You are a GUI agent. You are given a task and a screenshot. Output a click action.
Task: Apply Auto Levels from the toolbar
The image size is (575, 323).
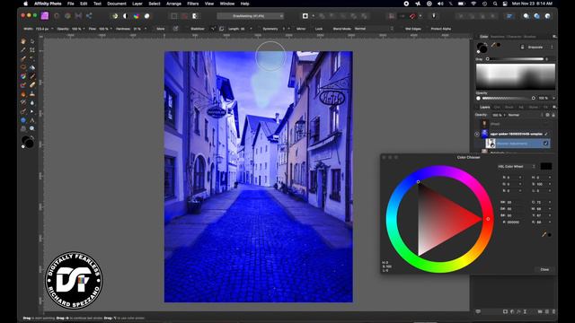tap(115, 16)
